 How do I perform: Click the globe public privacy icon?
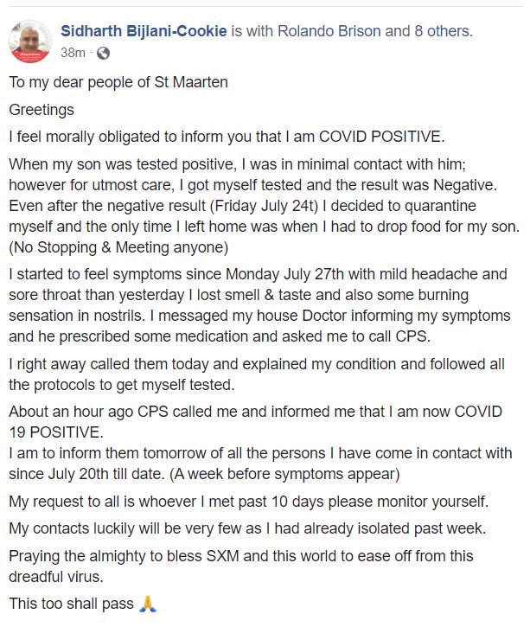tap(103, 53)
